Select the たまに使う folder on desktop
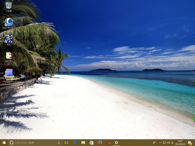195x146 pixels. (x=9, y=56)
